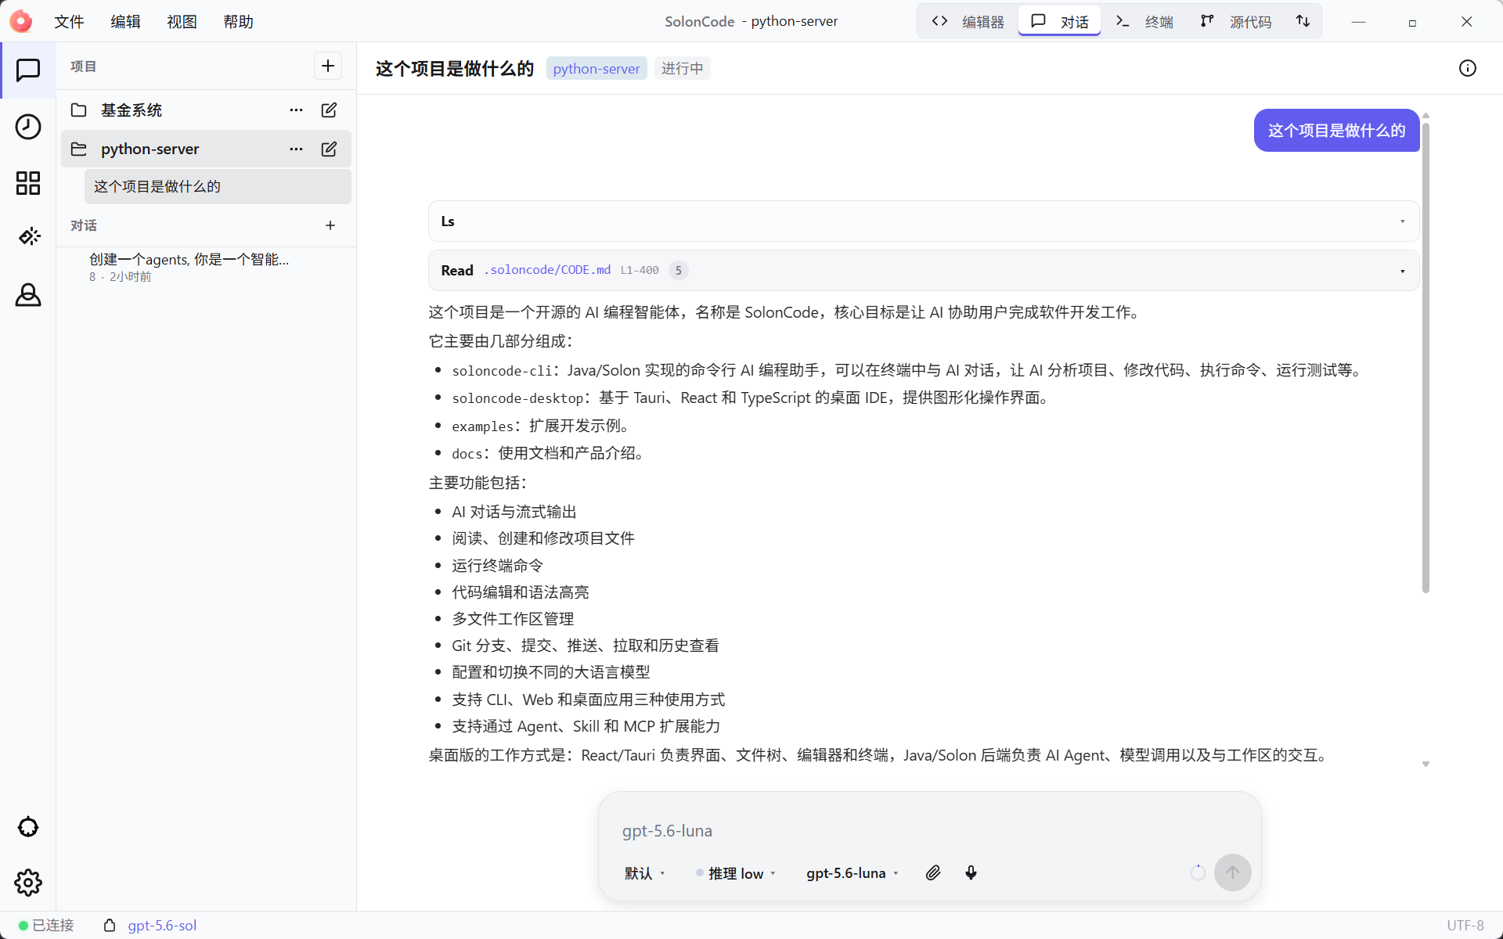Click the lock icon in status bar
1503x939 pixels.
pos(110,926)
